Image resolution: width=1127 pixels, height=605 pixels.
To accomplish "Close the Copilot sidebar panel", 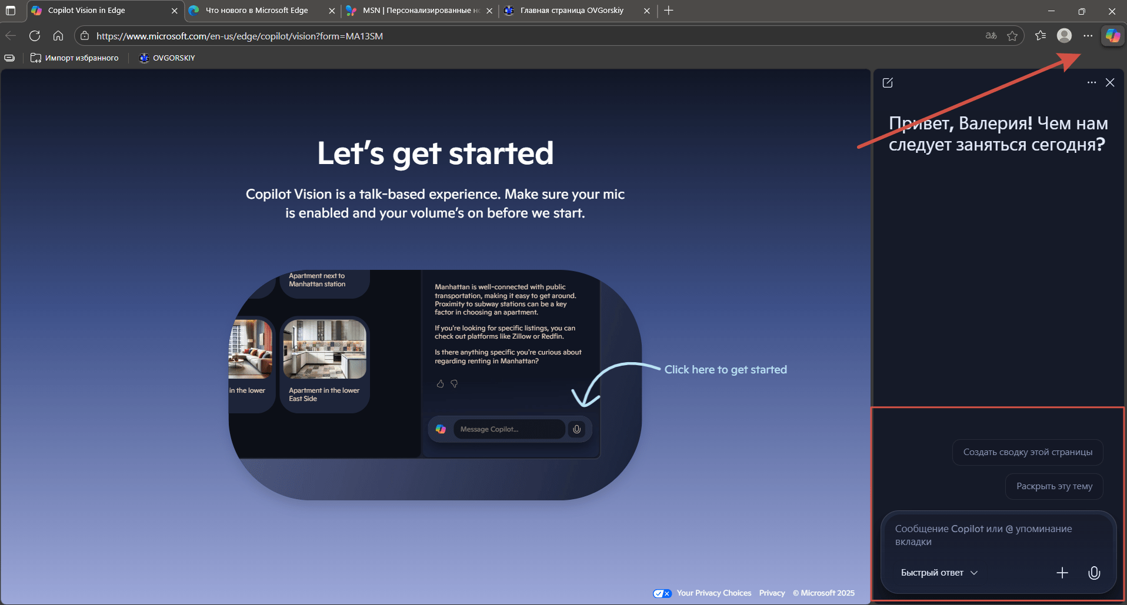I will (x=1110, y=83).
